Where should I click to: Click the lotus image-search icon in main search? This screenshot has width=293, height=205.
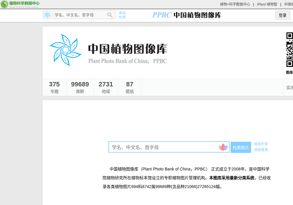point(223,147)
